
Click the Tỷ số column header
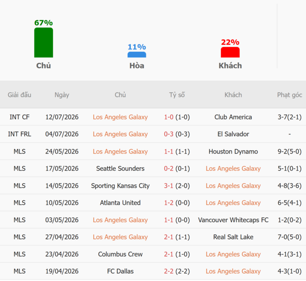pyautogui.click(x=177, y=95)
